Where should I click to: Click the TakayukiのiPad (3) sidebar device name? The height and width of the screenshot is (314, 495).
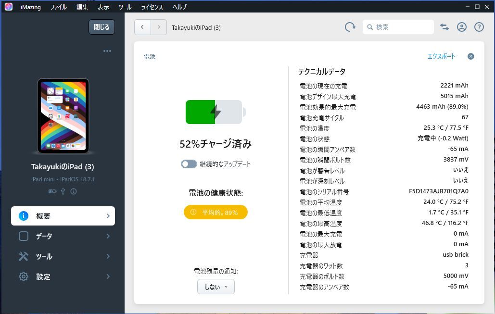point(63,167)
